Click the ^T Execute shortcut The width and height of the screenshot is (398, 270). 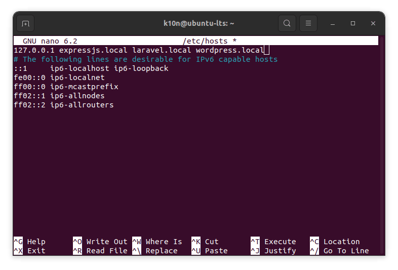(273, 242)
